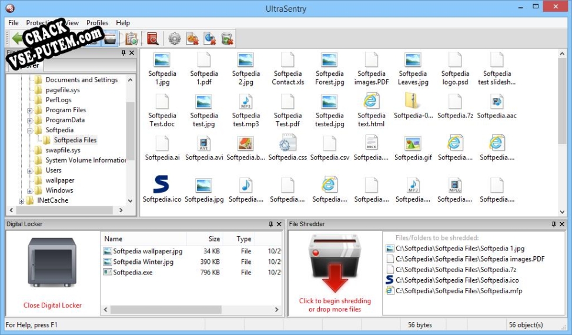Open the File Shredder toolbar icon
Viewport: 572px width, 335px height.
pyautogui.click(x=110, y=38)
